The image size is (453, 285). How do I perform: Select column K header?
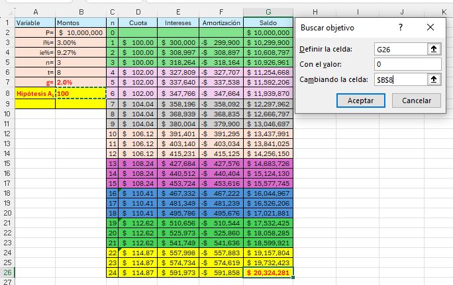pos(442,12)
